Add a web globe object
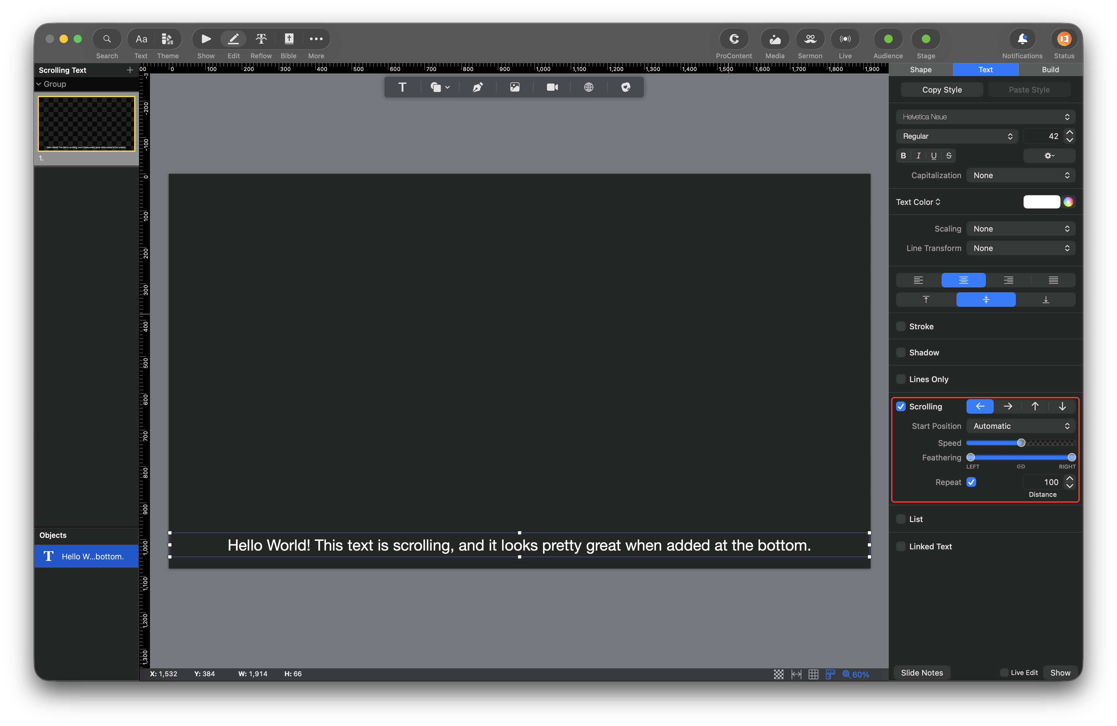1117x726 pixels. click(589, 87)
